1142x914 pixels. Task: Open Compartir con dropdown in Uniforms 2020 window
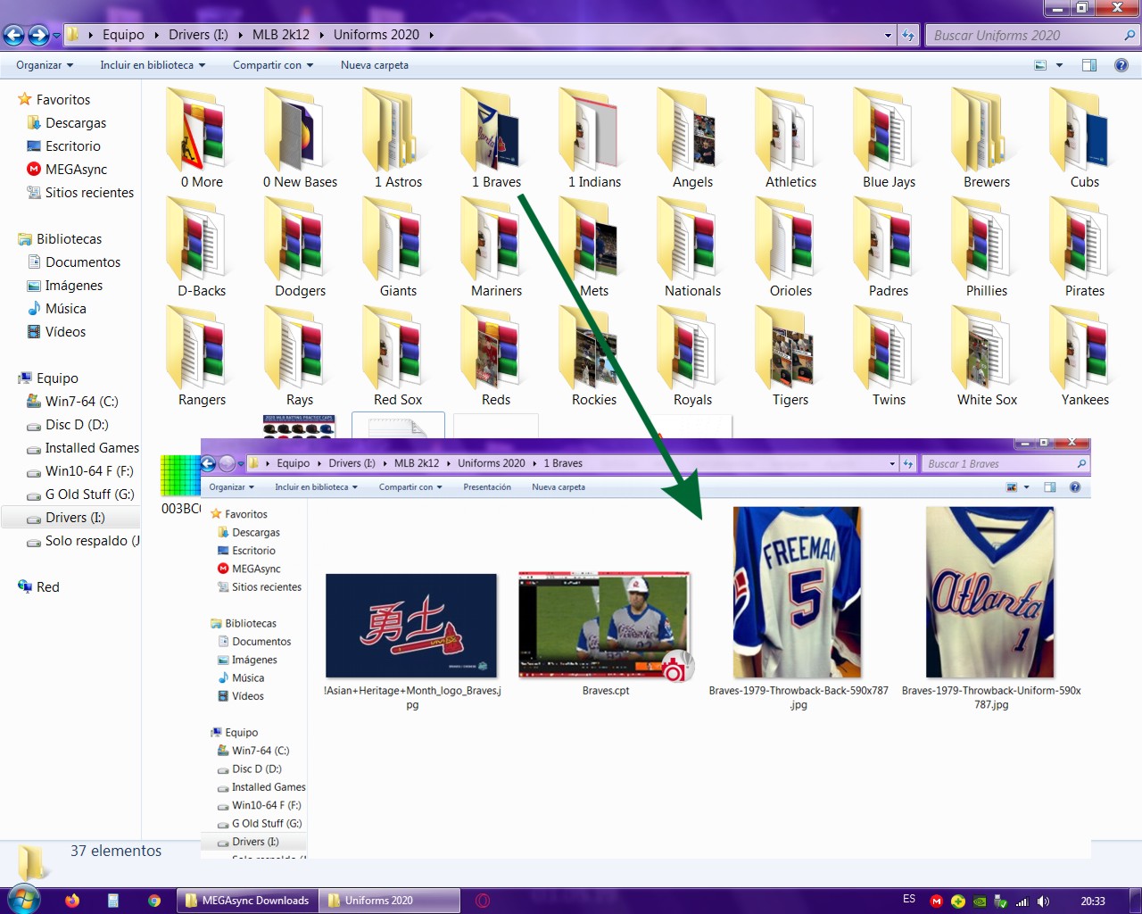click(x=273, y=65)
